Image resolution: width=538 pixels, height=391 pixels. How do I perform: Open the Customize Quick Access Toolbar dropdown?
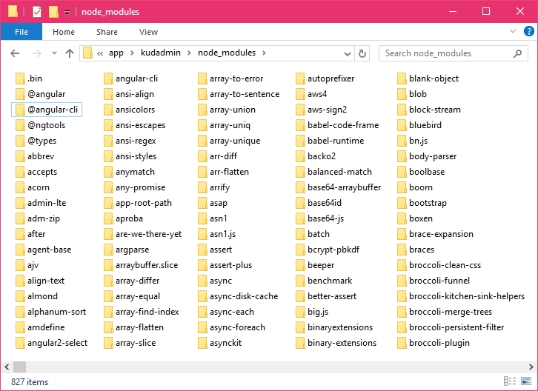click(67, 13)
